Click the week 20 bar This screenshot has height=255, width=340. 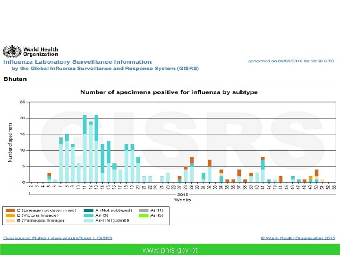(x=138, y=170)
